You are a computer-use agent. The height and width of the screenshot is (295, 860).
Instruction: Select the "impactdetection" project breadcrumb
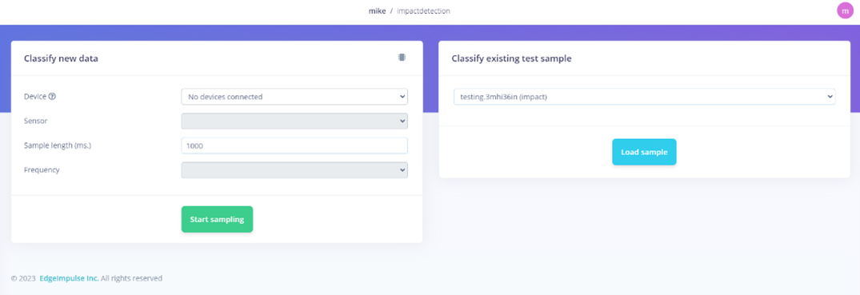click(x=423, y=11)
